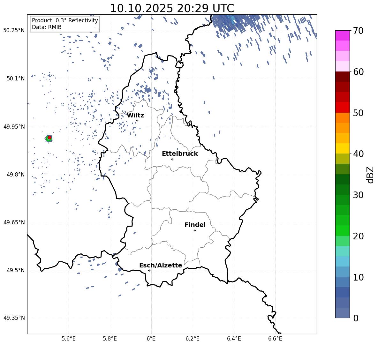The width and height of the screenshot is (378, 345).
Task: Pick the yellow 40 dBZ colorbar swatch
Action: coord(343,148)
